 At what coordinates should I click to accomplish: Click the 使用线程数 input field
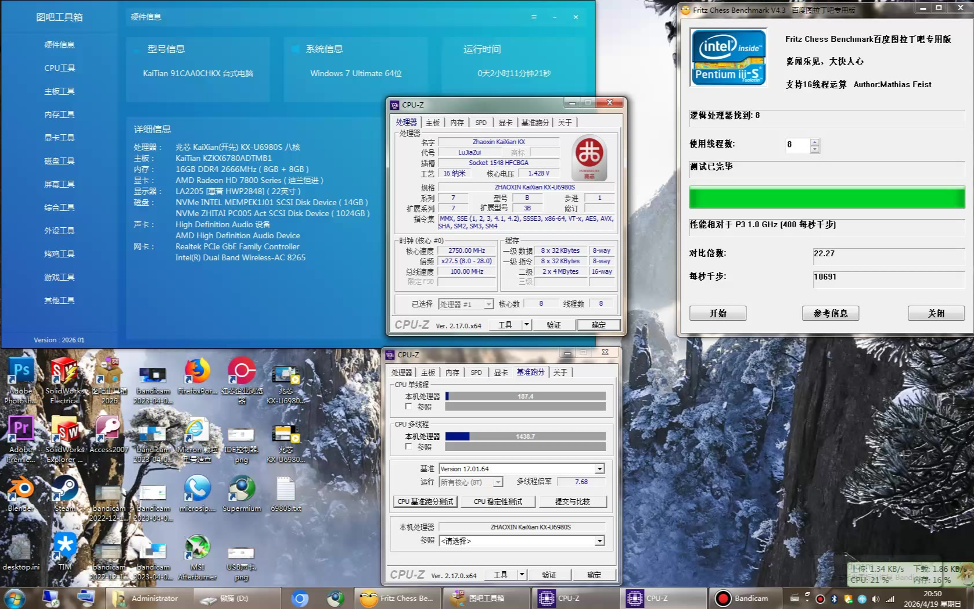click(x=797, y=145)
